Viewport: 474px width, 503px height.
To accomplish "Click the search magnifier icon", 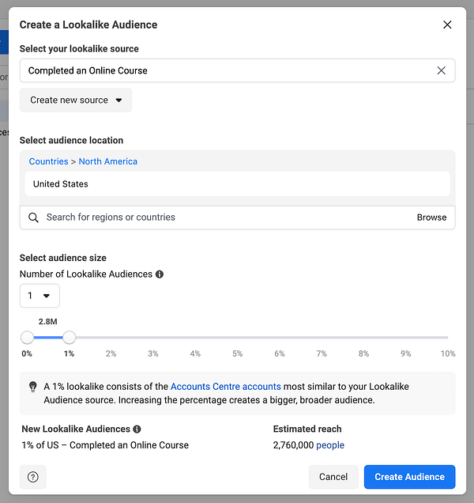I will (33, 217).
